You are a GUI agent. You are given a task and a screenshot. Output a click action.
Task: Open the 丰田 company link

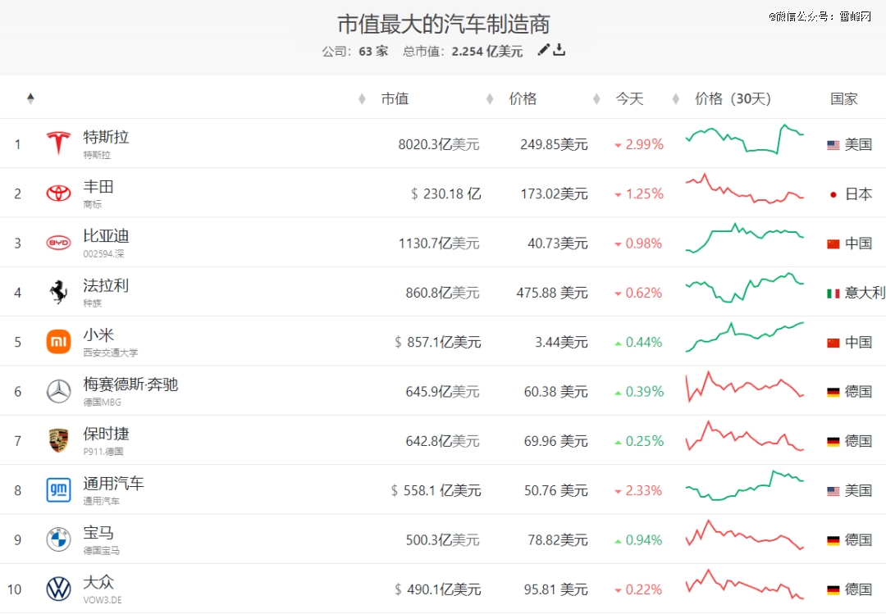coord(99,186)
